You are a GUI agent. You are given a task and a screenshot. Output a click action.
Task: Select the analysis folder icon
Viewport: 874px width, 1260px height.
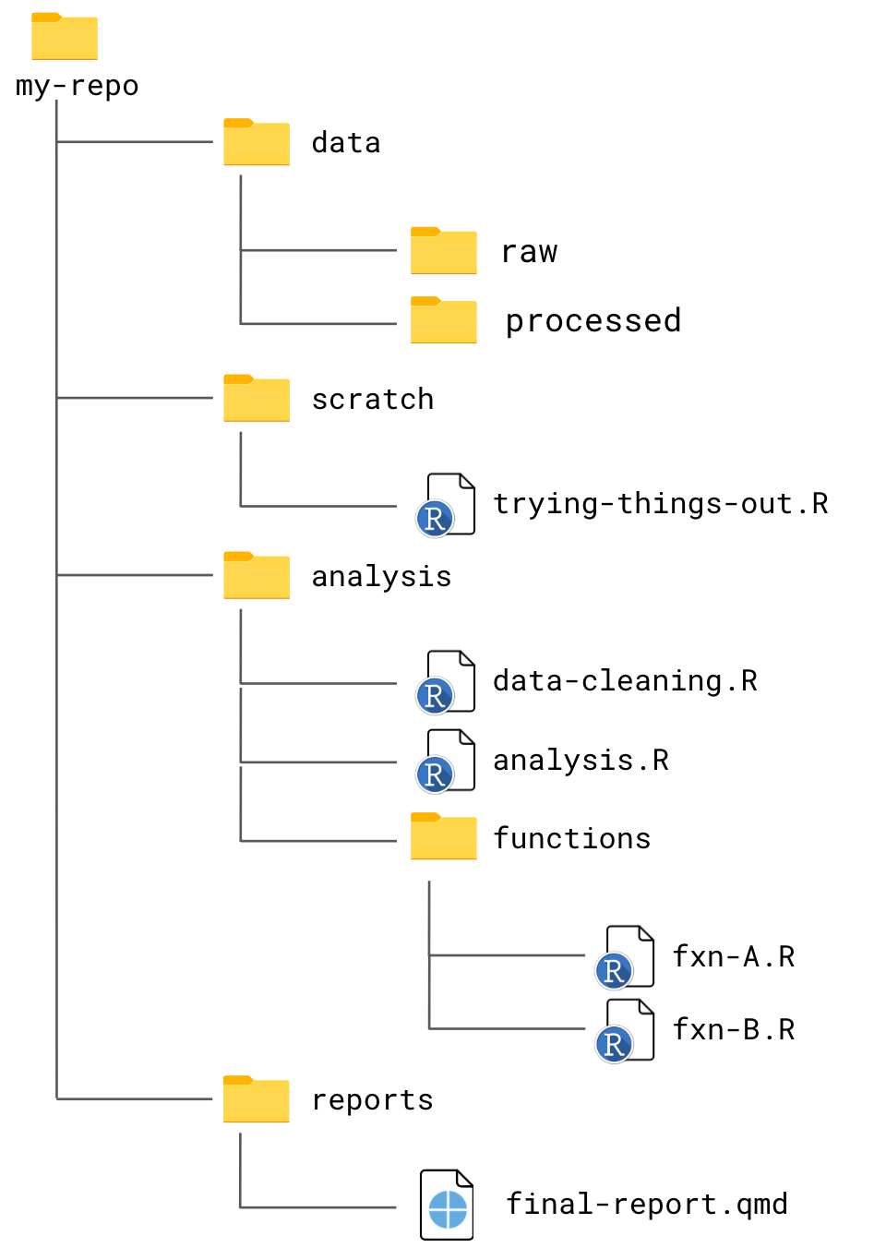pyautogui.click(x=257, y=576)
